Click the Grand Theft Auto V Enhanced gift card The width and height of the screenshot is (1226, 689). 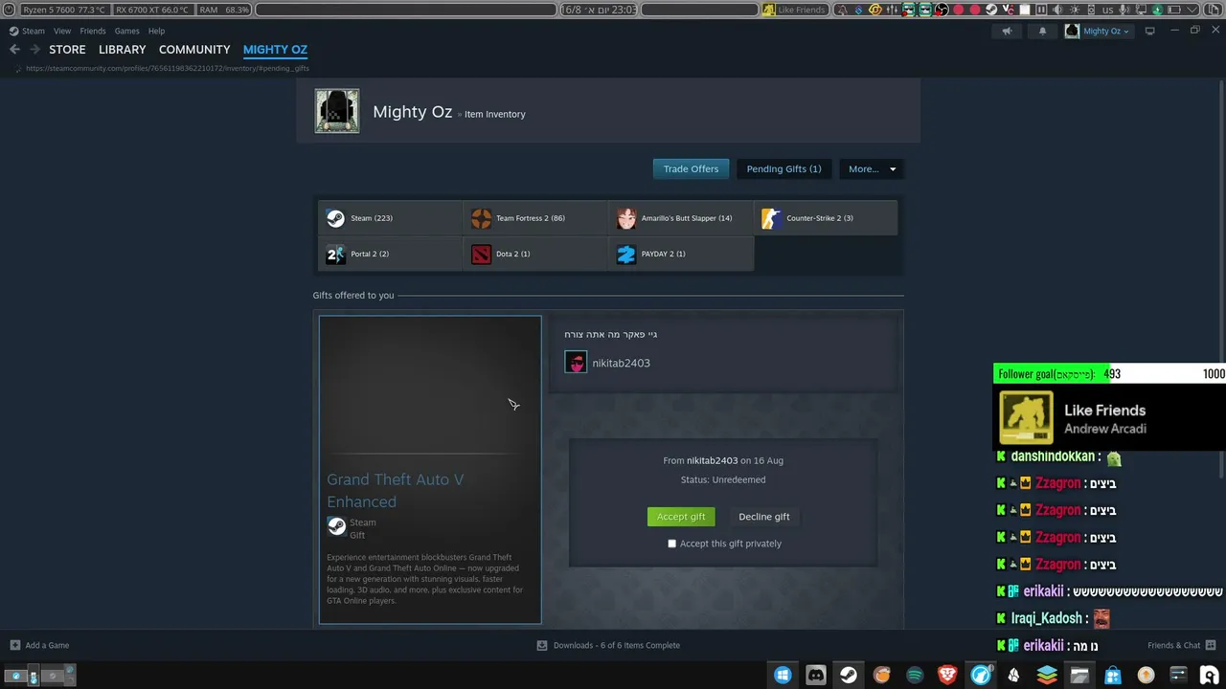[x=430, y=470]
